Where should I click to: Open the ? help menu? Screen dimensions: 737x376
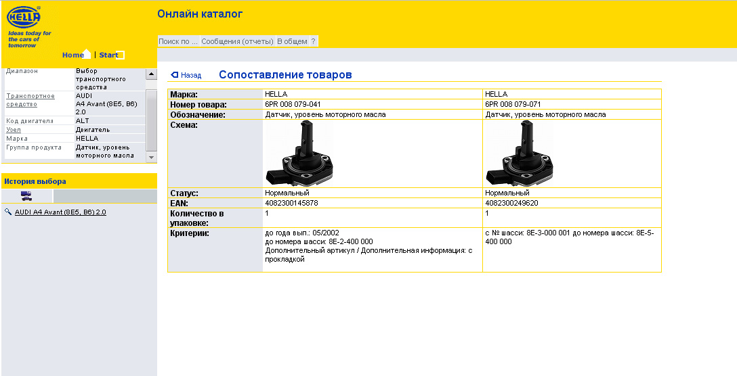tap(314, 41)
